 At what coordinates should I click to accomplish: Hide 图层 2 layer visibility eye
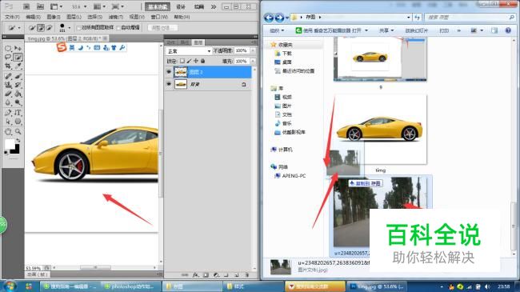point(169,72)
